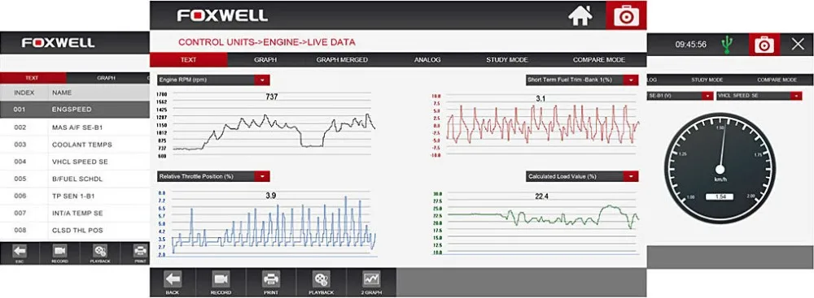Click ESC arrow in left window
The height and width of the screenshot is (298, 814).
click(20, 254)
